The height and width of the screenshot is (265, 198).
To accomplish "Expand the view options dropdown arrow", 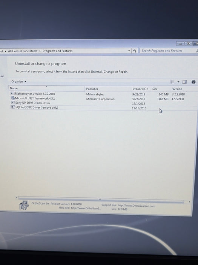I will pyautogui.click(x=178, y=82).
